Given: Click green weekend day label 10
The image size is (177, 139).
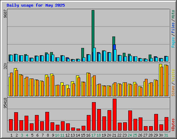Looking at the screenshot, I should tap(57, 135).
